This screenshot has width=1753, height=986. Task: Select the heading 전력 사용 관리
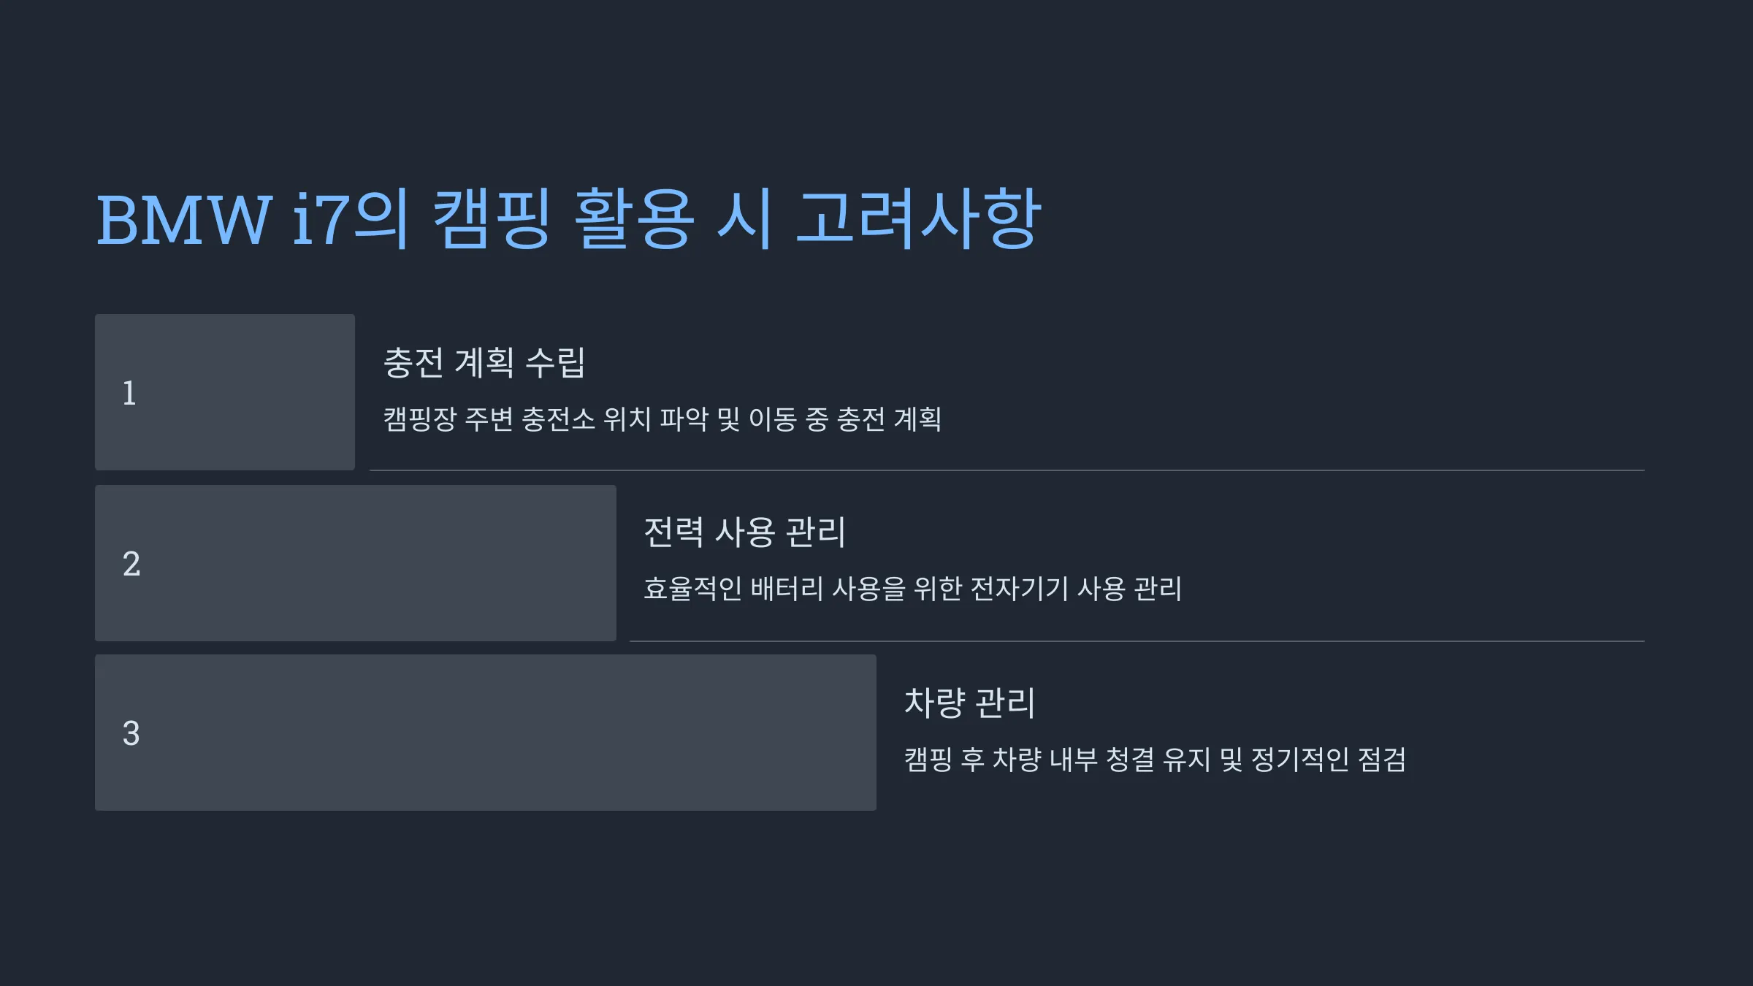pyautogui.click(x=744, y=532)
